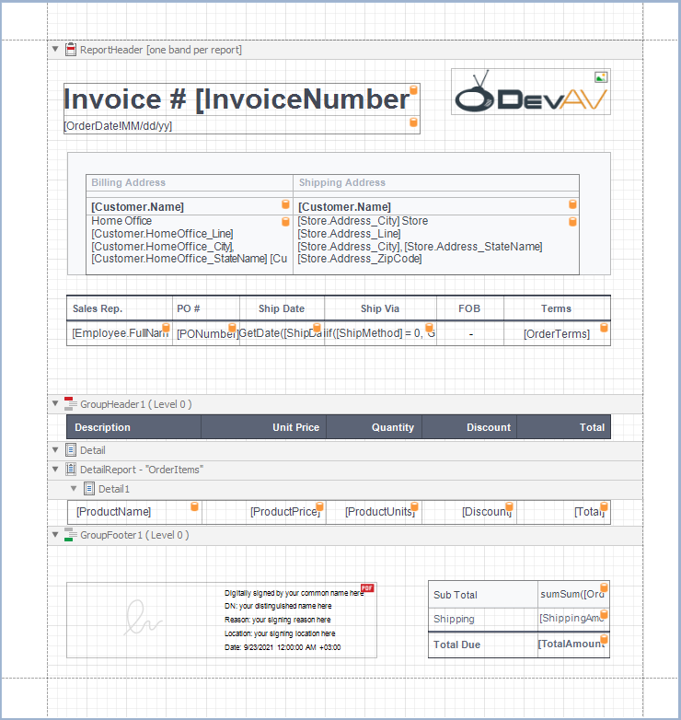The width and height of the screenshot is (681, 720).
Task: Collapse the GroupFooter1 band
Action: (55, 535)
